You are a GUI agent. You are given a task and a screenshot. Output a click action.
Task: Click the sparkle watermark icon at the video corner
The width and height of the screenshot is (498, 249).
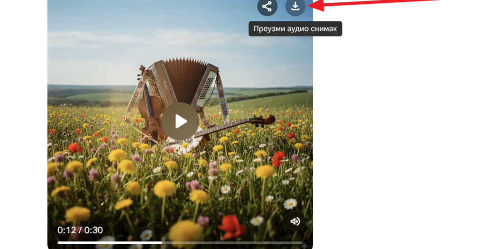pyautogui.click(x=304, y=245)
